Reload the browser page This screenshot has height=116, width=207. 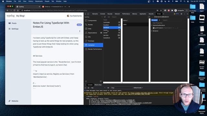point(14,10)
